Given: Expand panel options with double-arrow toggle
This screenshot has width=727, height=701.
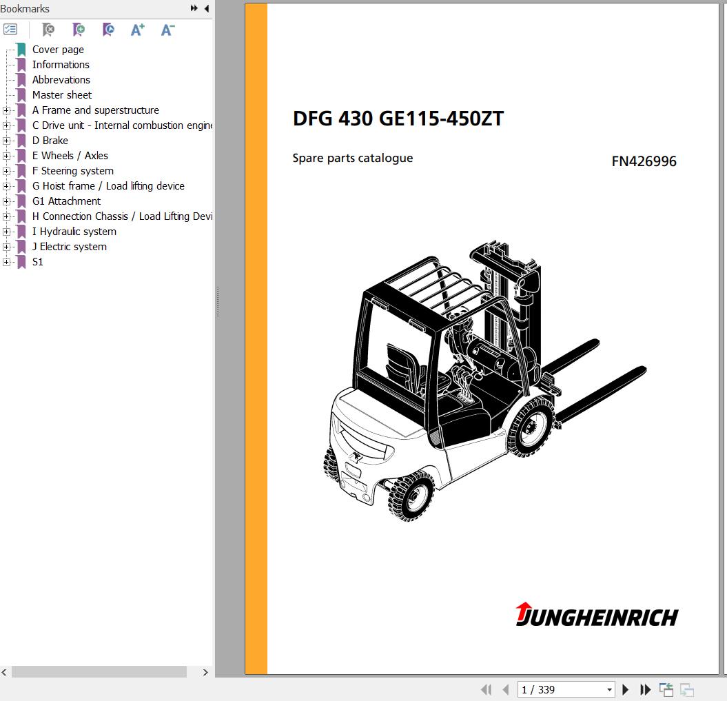Looking at the screenshot, I should 194,8.
